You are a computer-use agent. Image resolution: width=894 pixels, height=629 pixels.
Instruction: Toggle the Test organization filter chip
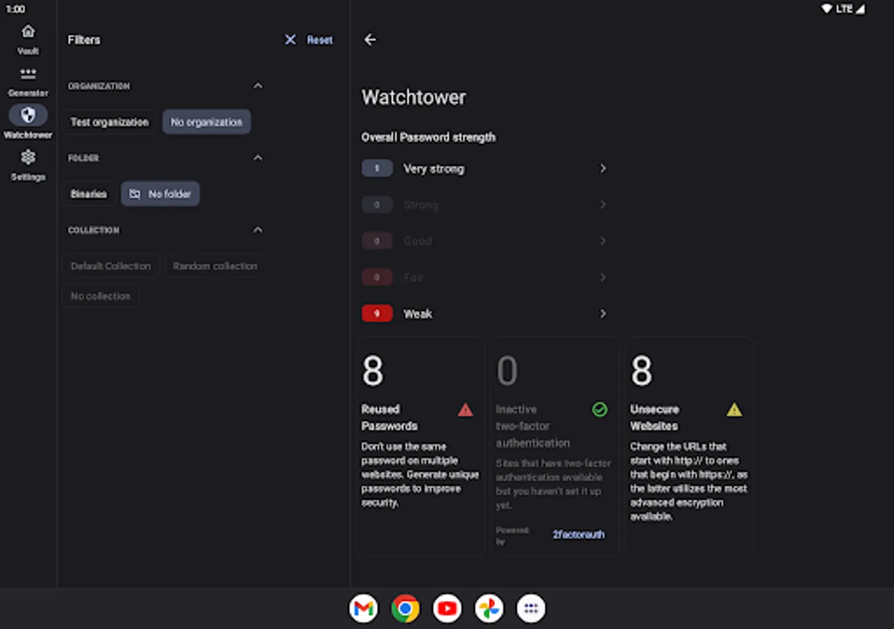(110, 122)
